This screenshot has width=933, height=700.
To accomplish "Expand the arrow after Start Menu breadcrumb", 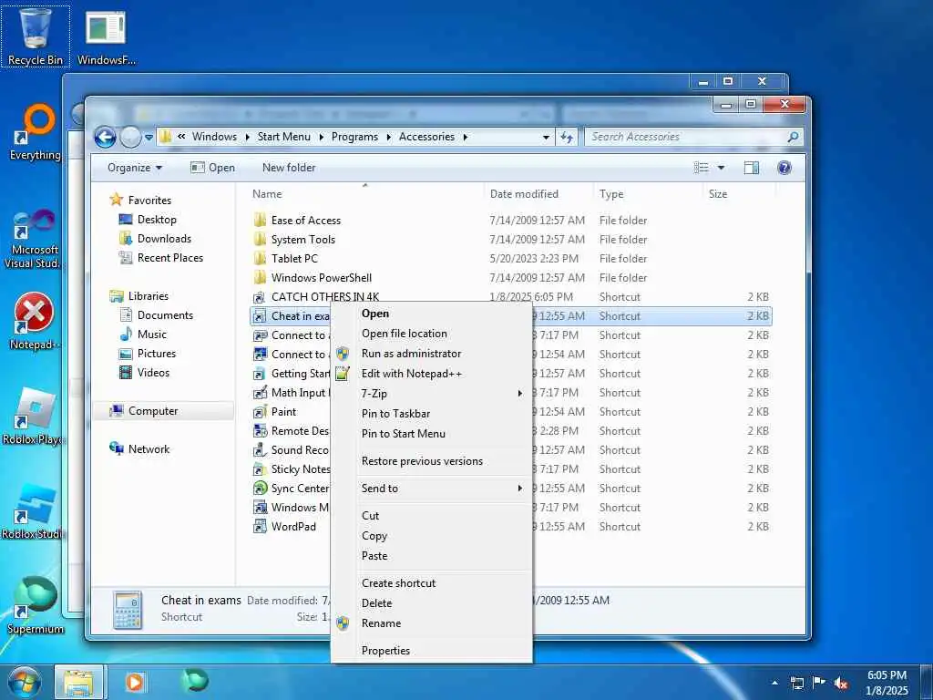I will pyautogui.click(x=322, y=137).
